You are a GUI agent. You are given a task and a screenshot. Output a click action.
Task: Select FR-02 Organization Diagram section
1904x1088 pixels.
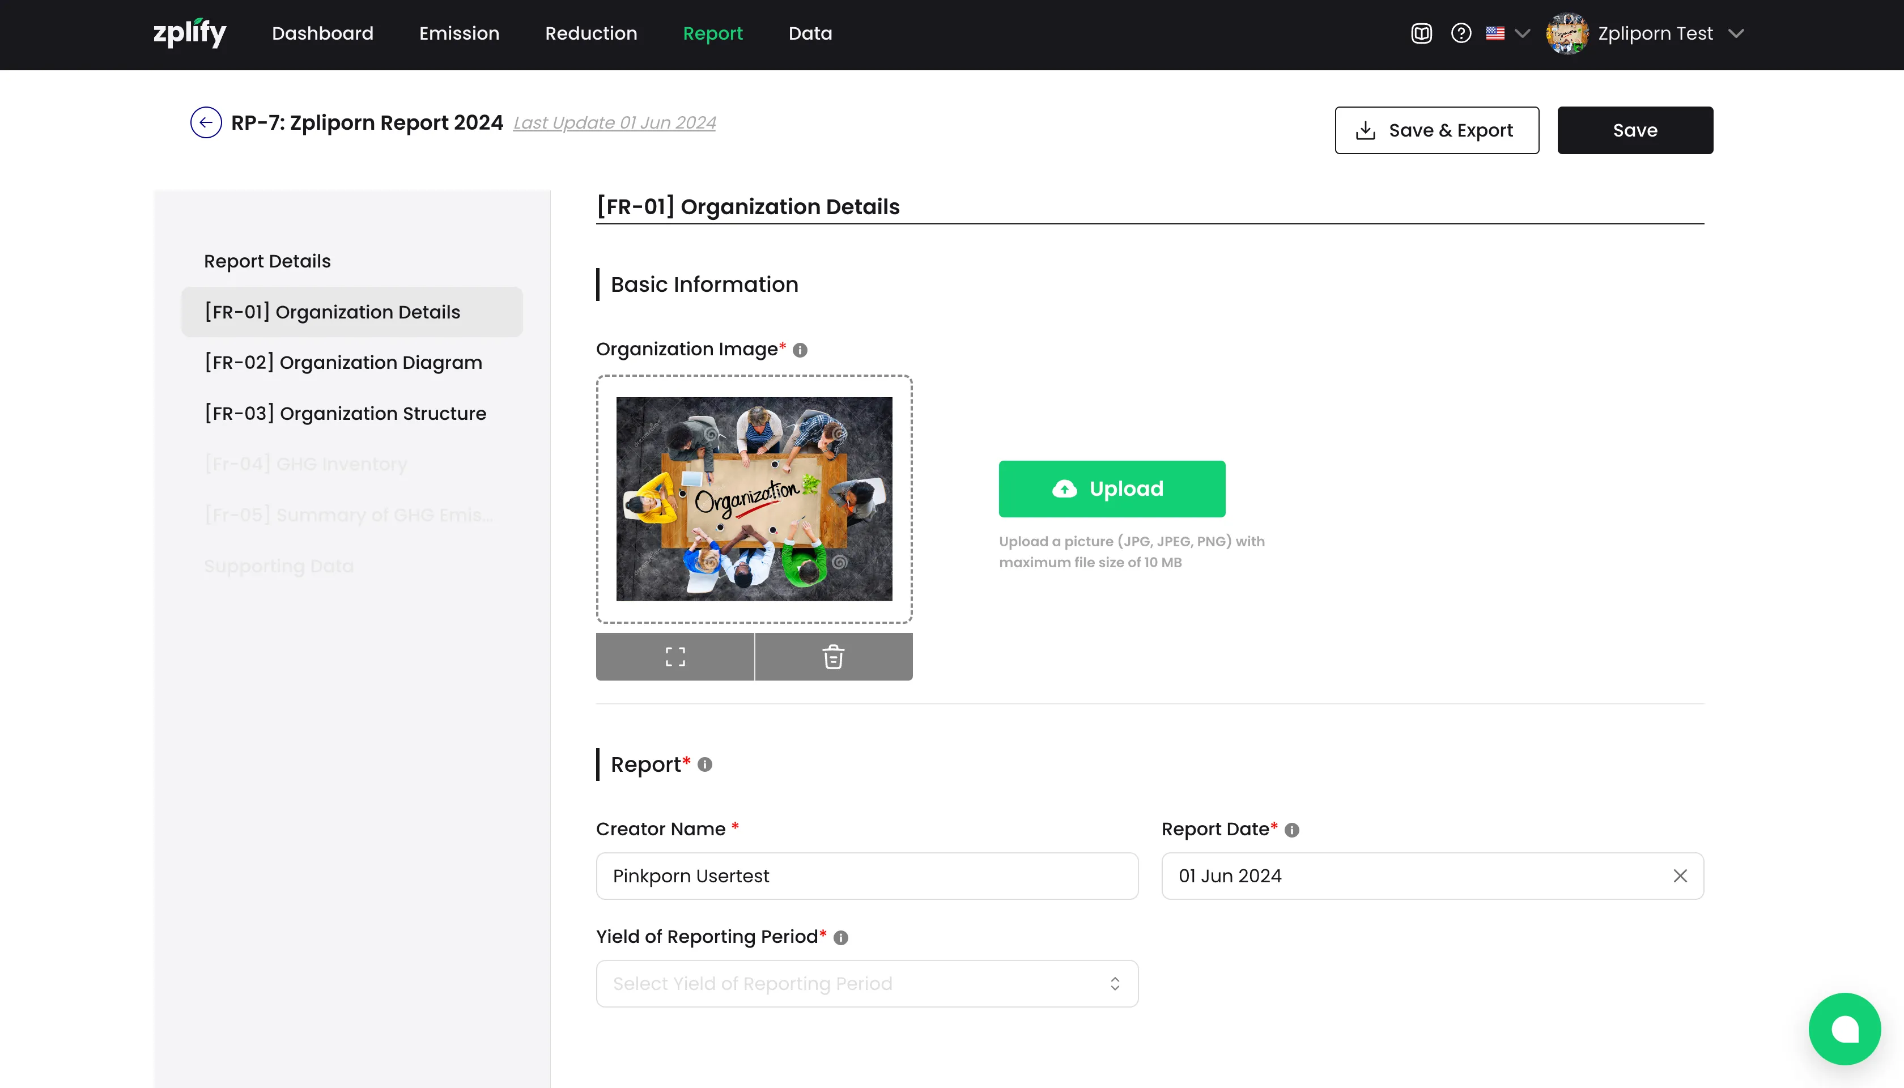coord(344,363)
